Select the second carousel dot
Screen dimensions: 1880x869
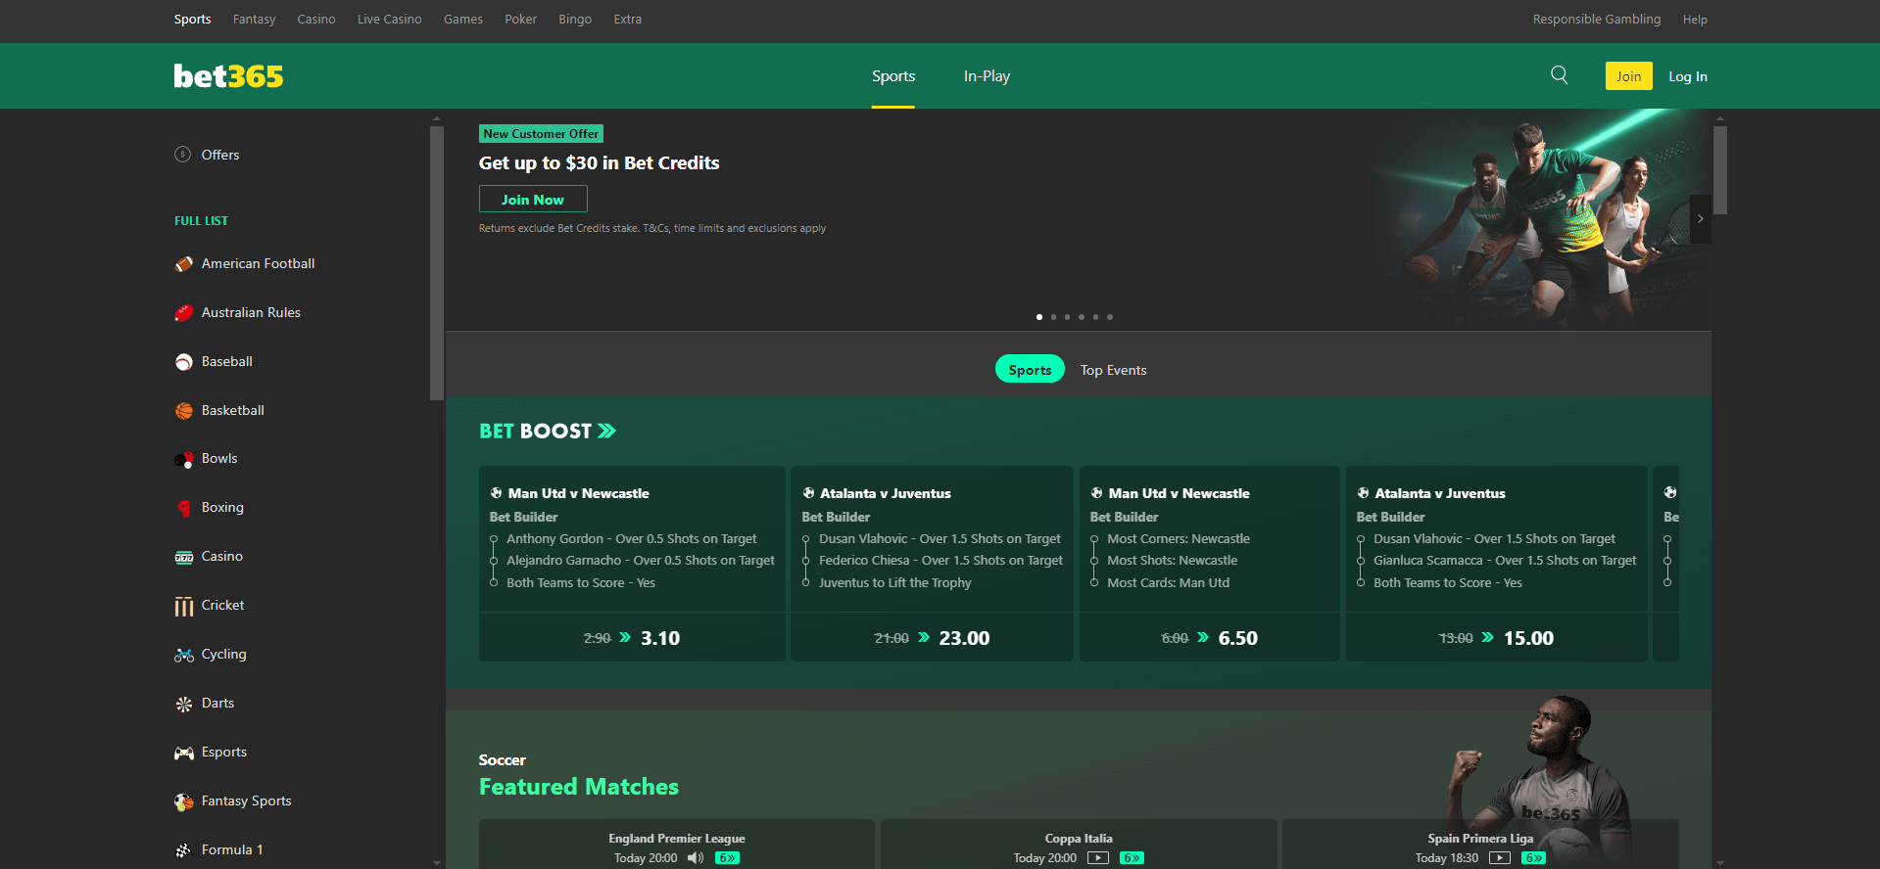(x=1053, y=317)
